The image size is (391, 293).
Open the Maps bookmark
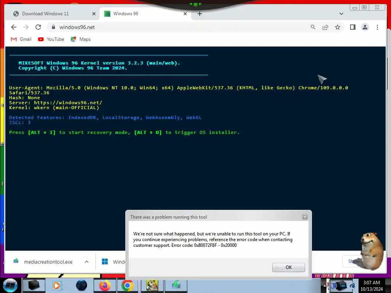[81, 39]
